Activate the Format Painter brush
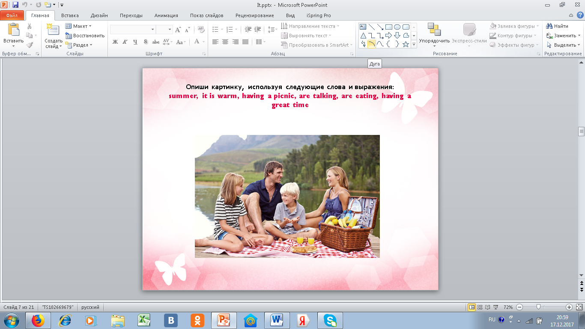 pos(30,45)
